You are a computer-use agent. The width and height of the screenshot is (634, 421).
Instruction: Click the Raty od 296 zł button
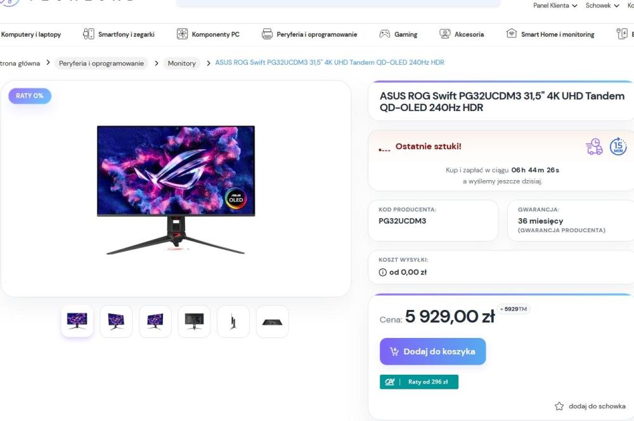[418, 382]
